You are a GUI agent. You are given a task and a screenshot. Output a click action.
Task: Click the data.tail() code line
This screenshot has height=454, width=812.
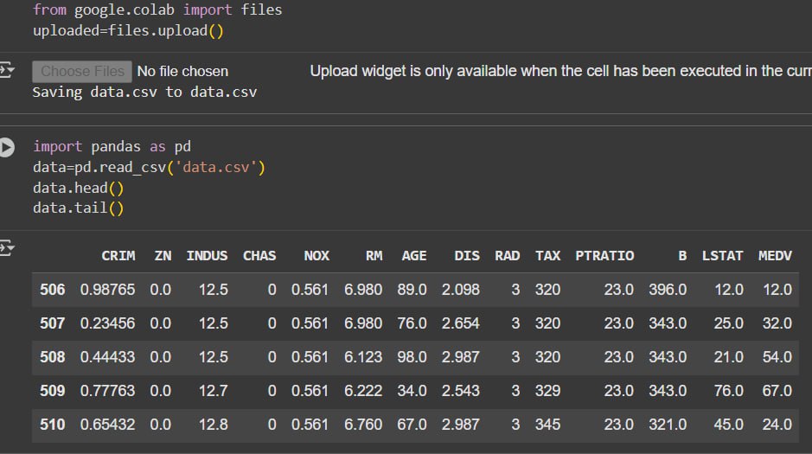tap(78, 208)
